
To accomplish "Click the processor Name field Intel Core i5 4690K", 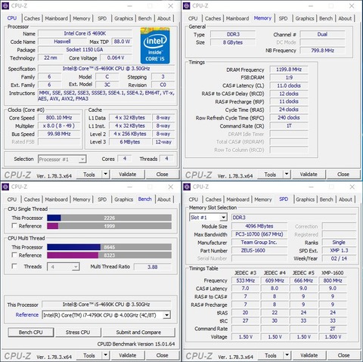I will pyautogui.click(x=85, y=33).
